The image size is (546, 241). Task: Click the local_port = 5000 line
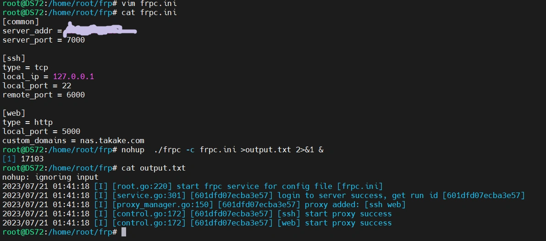pos(41,131)
